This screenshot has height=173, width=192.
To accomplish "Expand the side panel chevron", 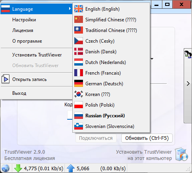I will pos(188,84).
